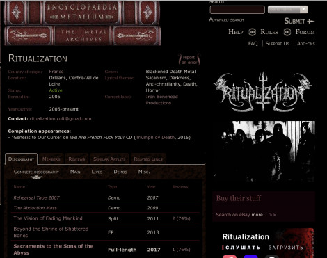Show the Demos discography filter

click(120, 172)
